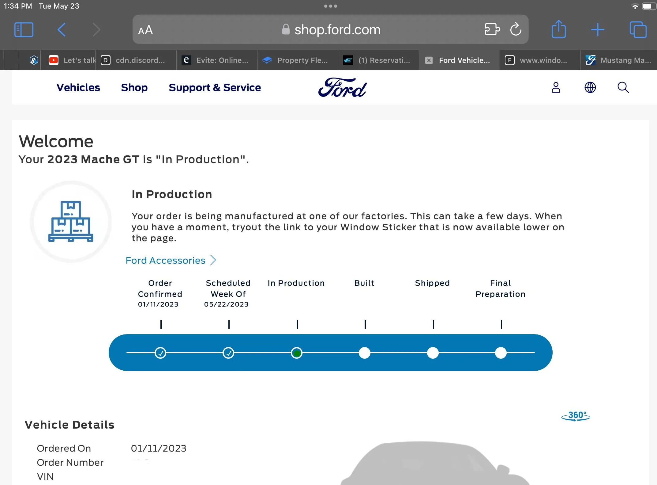The image size is (657, 485).
Task: Open the AA reader and text options
Action: click(x=145, y=30)
